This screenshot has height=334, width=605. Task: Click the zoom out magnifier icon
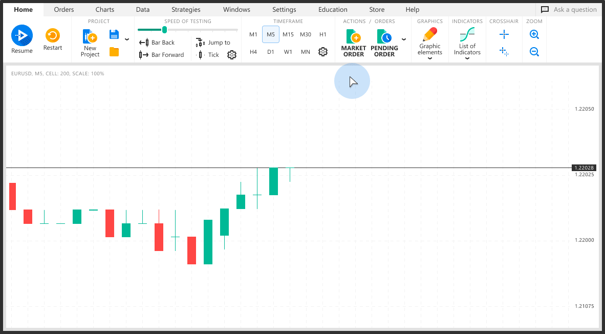(534, 52)
